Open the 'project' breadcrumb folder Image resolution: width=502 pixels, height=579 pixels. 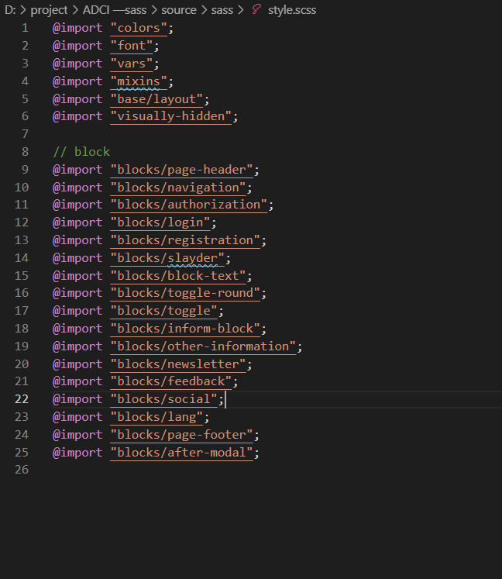tap(49, 10)
